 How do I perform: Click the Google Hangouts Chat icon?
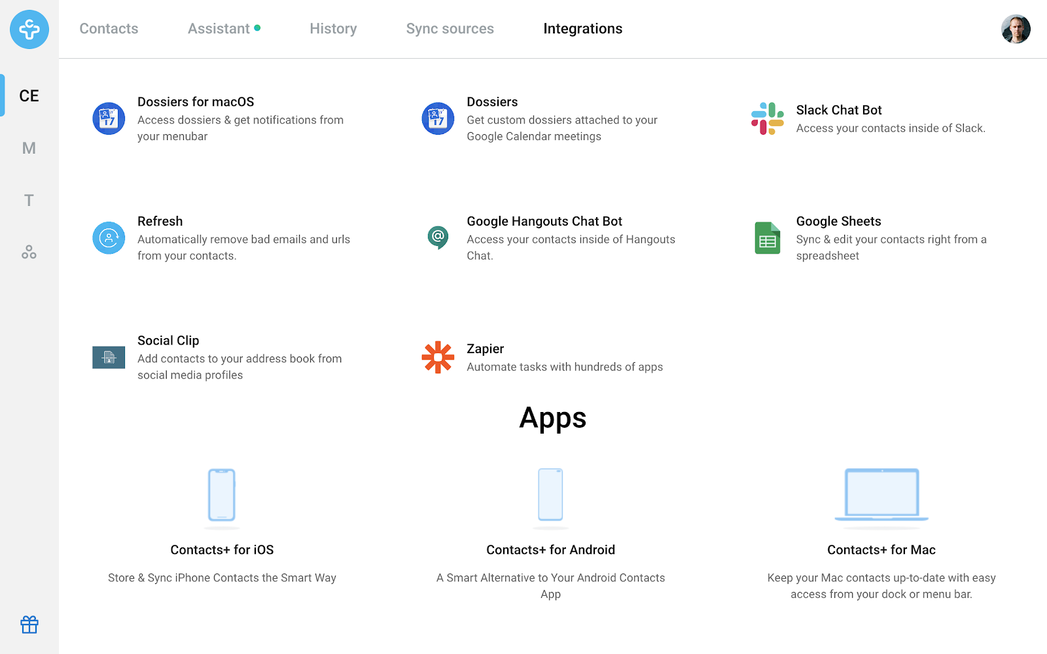438,237
